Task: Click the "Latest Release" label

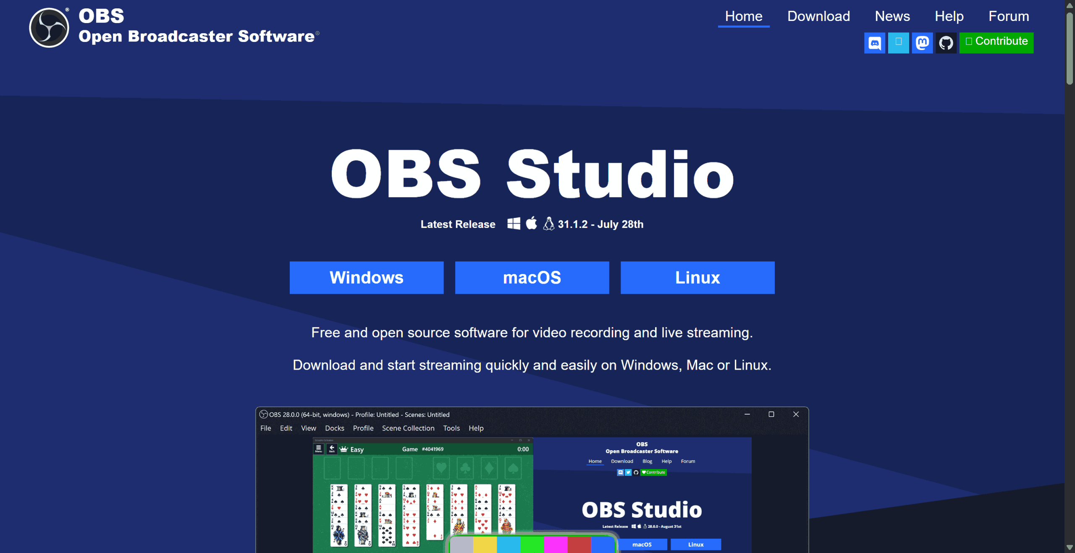Action: (458, 224)
